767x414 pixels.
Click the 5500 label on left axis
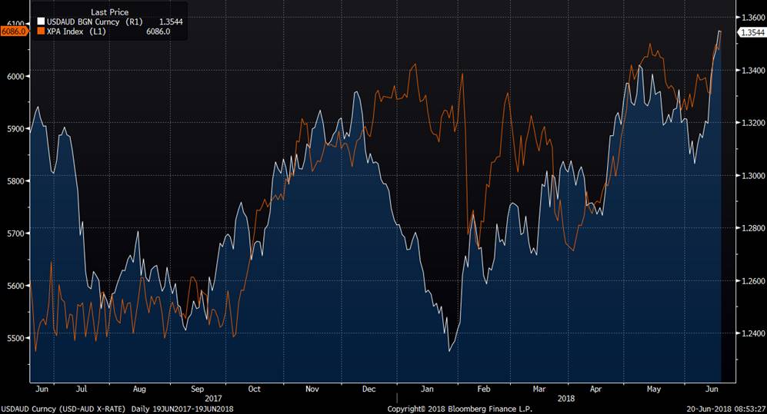[16, 338]
